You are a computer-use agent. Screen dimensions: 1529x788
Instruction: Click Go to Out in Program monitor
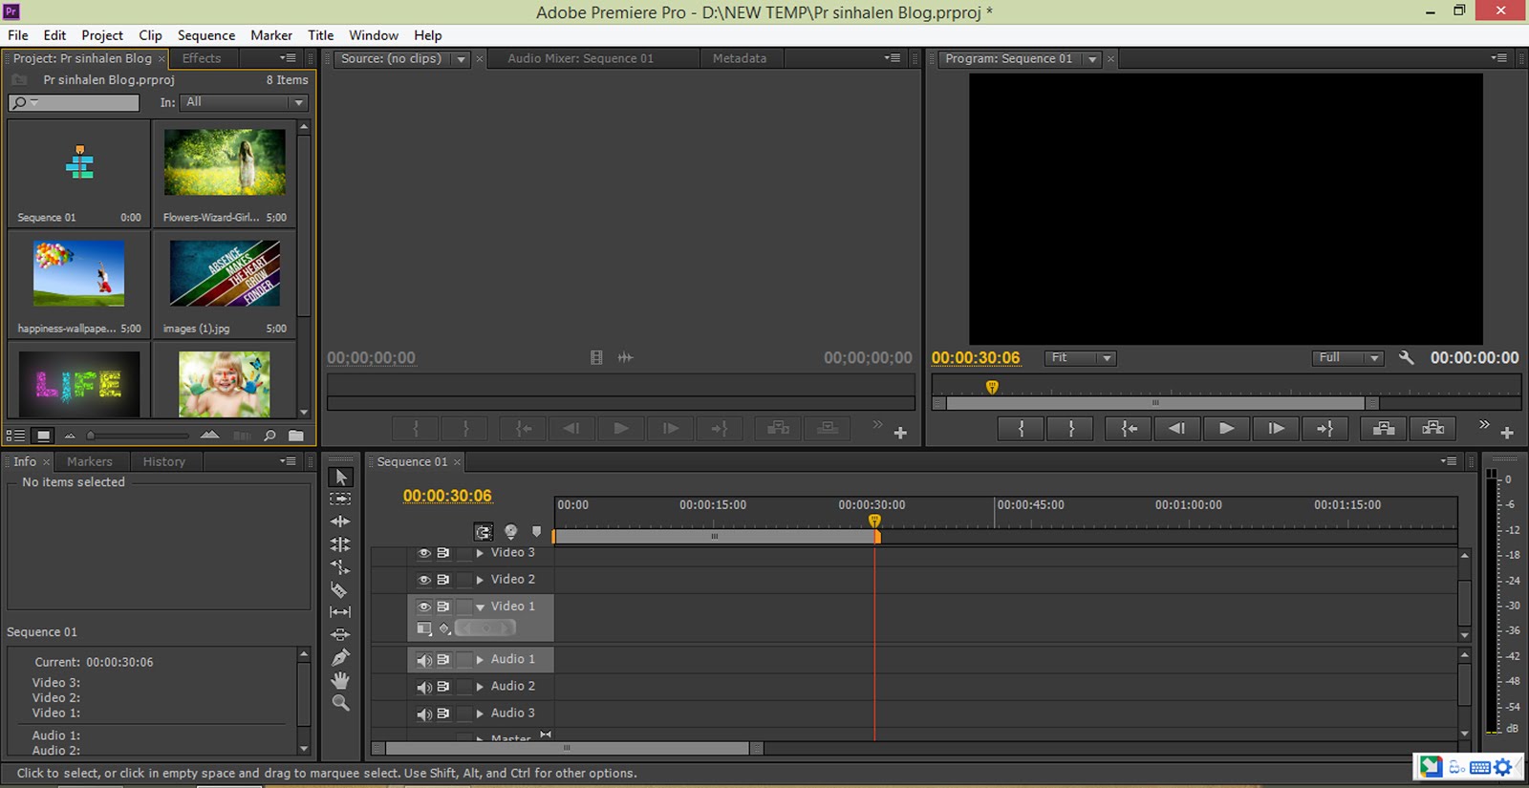(1324, 429)
